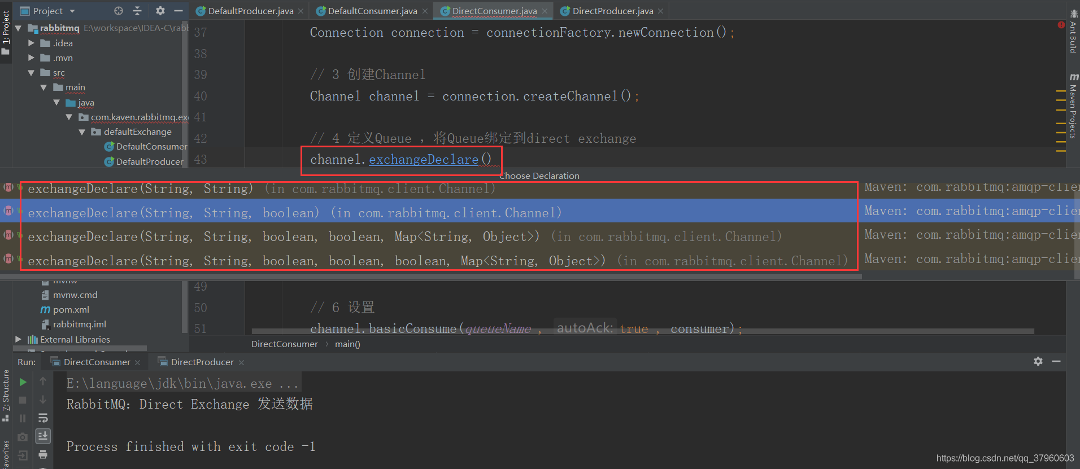1080x469 pixels.
Task: Click the stop process square icon
Action: (23, 400)
